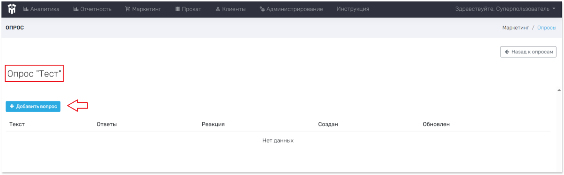This screenshot has width=564, height=175.
Task: Click the left arrow icon on Назад к опросам
Action: click(x=507, y=52)
